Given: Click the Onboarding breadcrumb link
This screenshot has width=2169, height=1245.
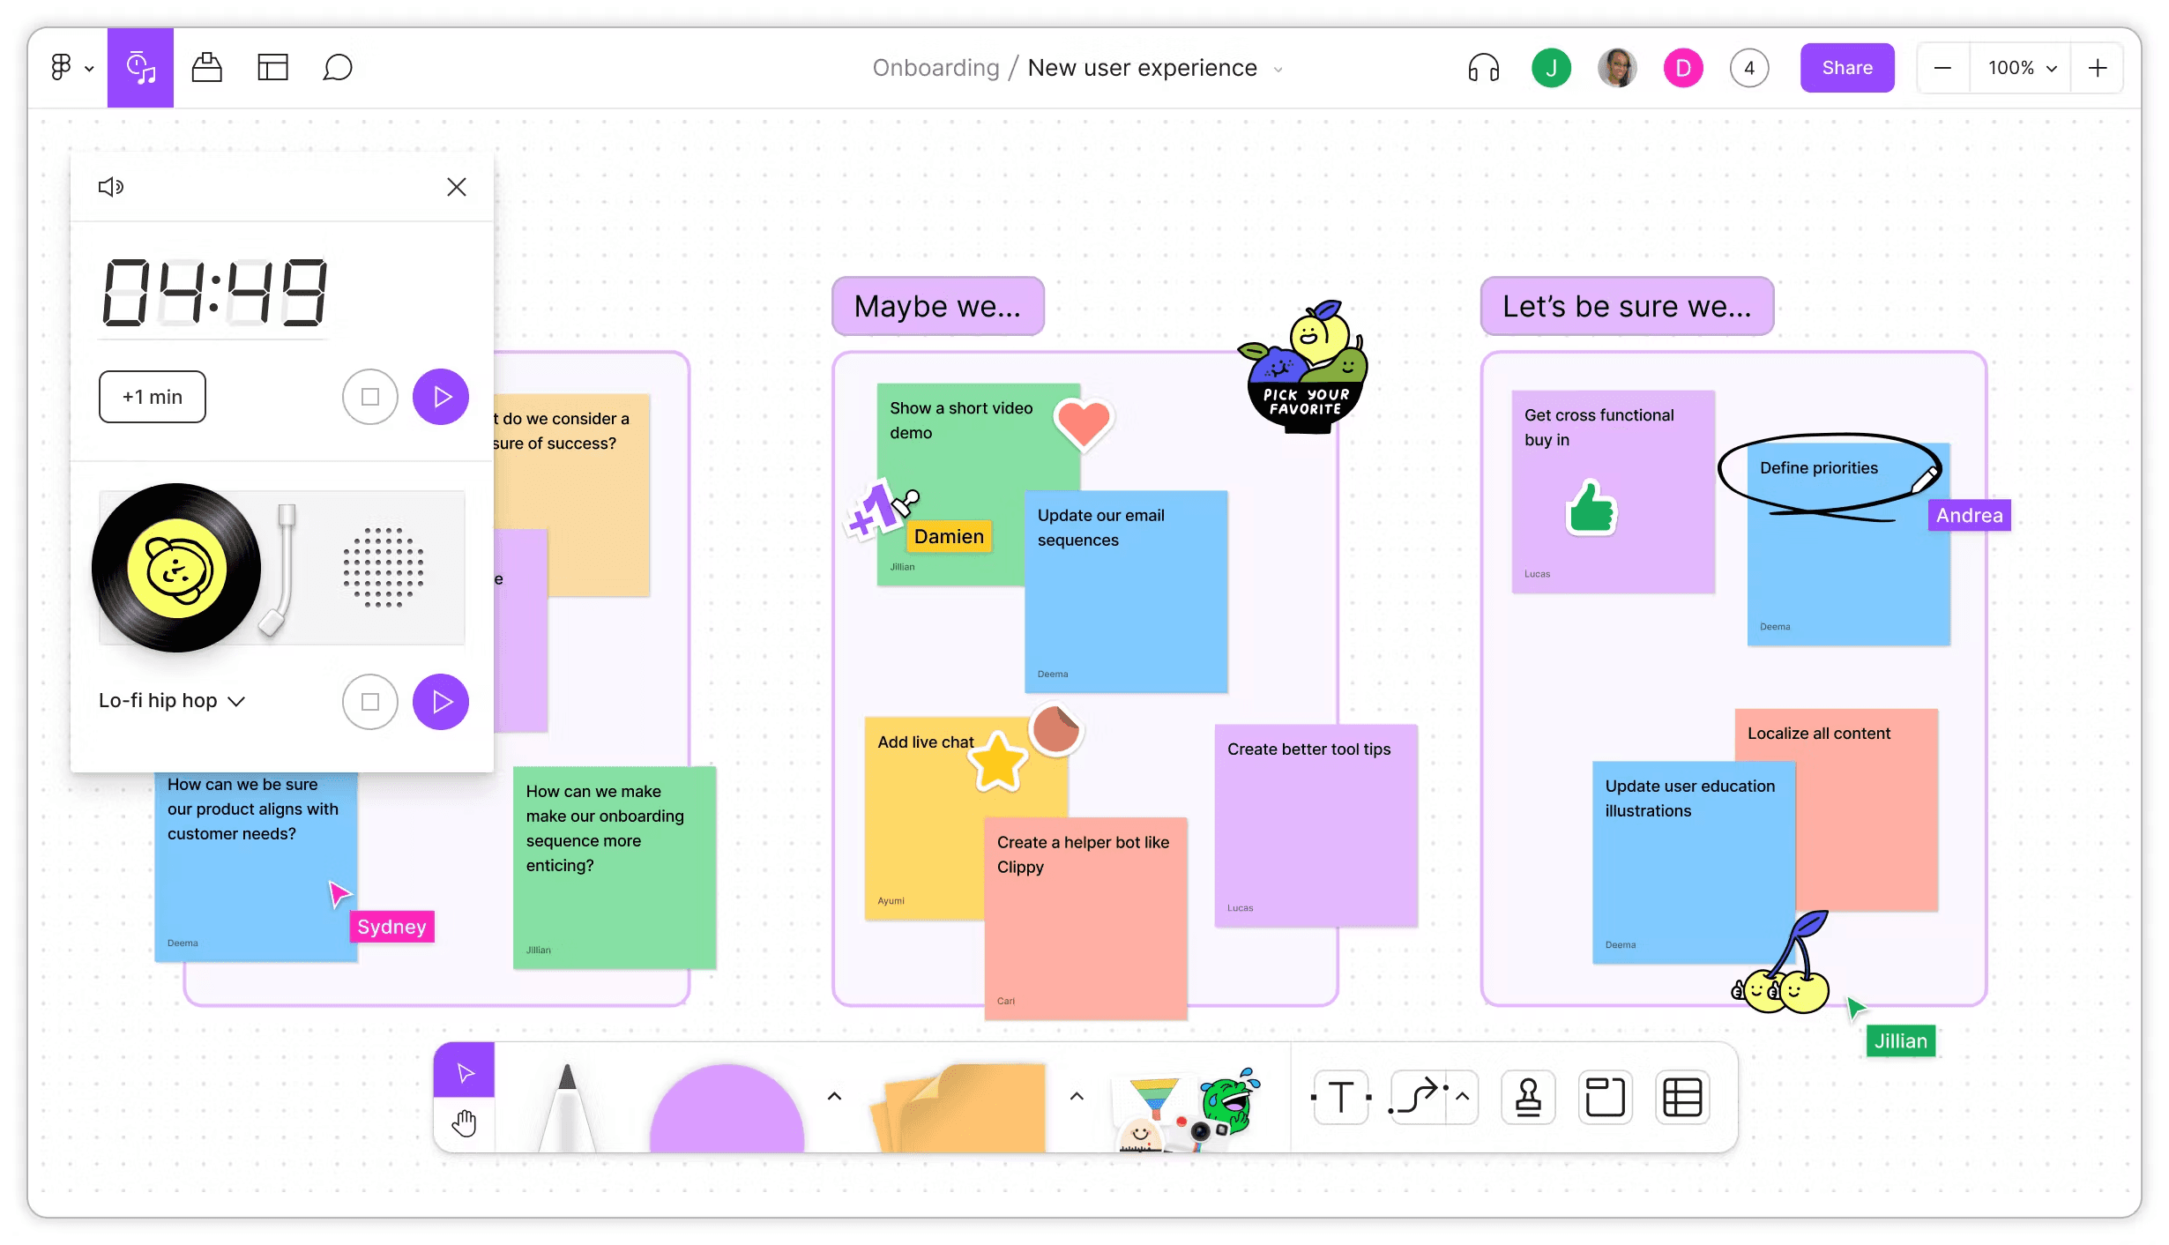Looking at the screenshot, I should point(935,68).
